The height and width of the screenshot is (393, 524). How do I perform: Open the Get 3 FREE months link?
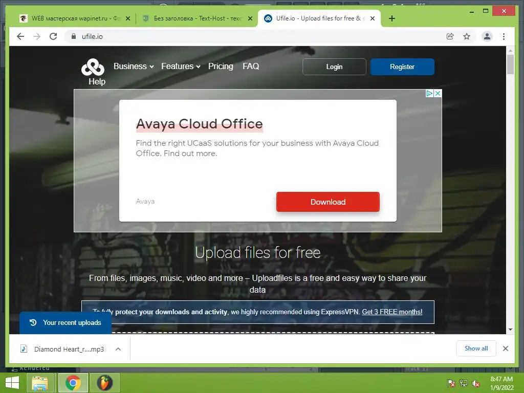coord(392,312)
